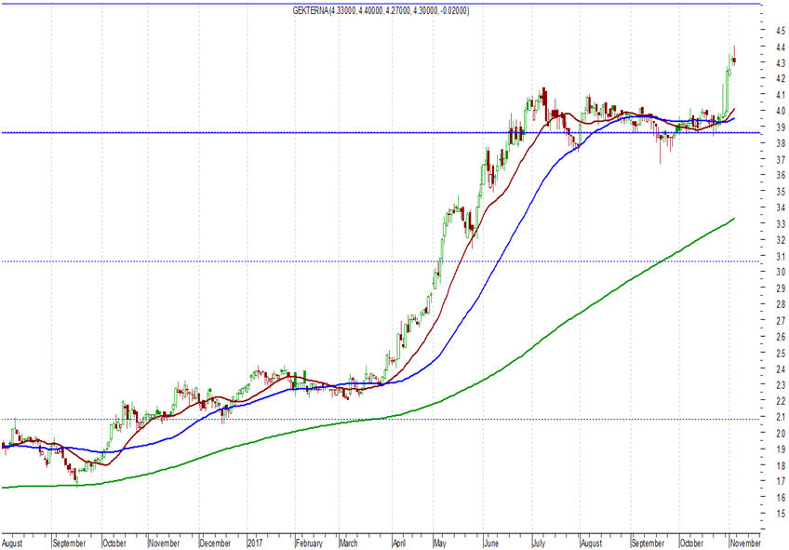Image resolution: width=789 pixels, height=550 pixels.
Task: Pick the 4.1 value on price axis
Action: (x=781, y=95)
